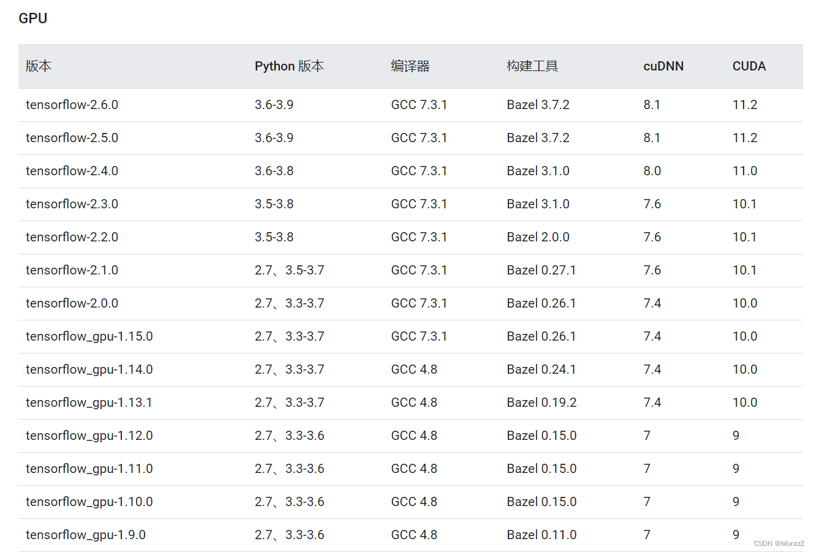Select the tensorflow-2.1.0 version cell

(x=72, y=270)
